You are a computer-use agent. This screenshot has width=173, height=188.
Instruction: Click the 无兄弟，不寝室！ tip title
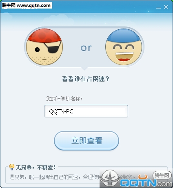36,167
